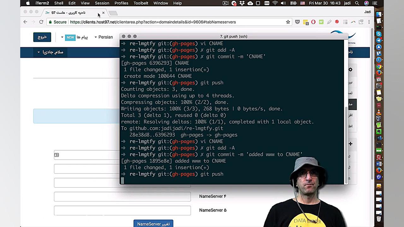
Task: Open the Shell menu
Action: point(59,3)
